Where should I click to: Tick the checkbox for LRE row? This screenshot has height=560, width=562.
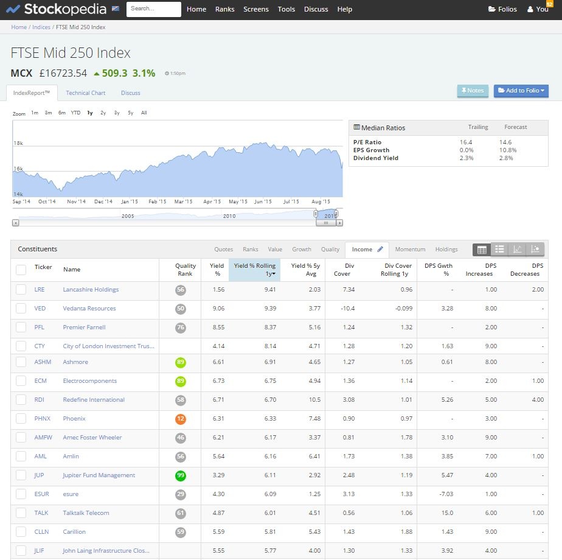point(21,290)
